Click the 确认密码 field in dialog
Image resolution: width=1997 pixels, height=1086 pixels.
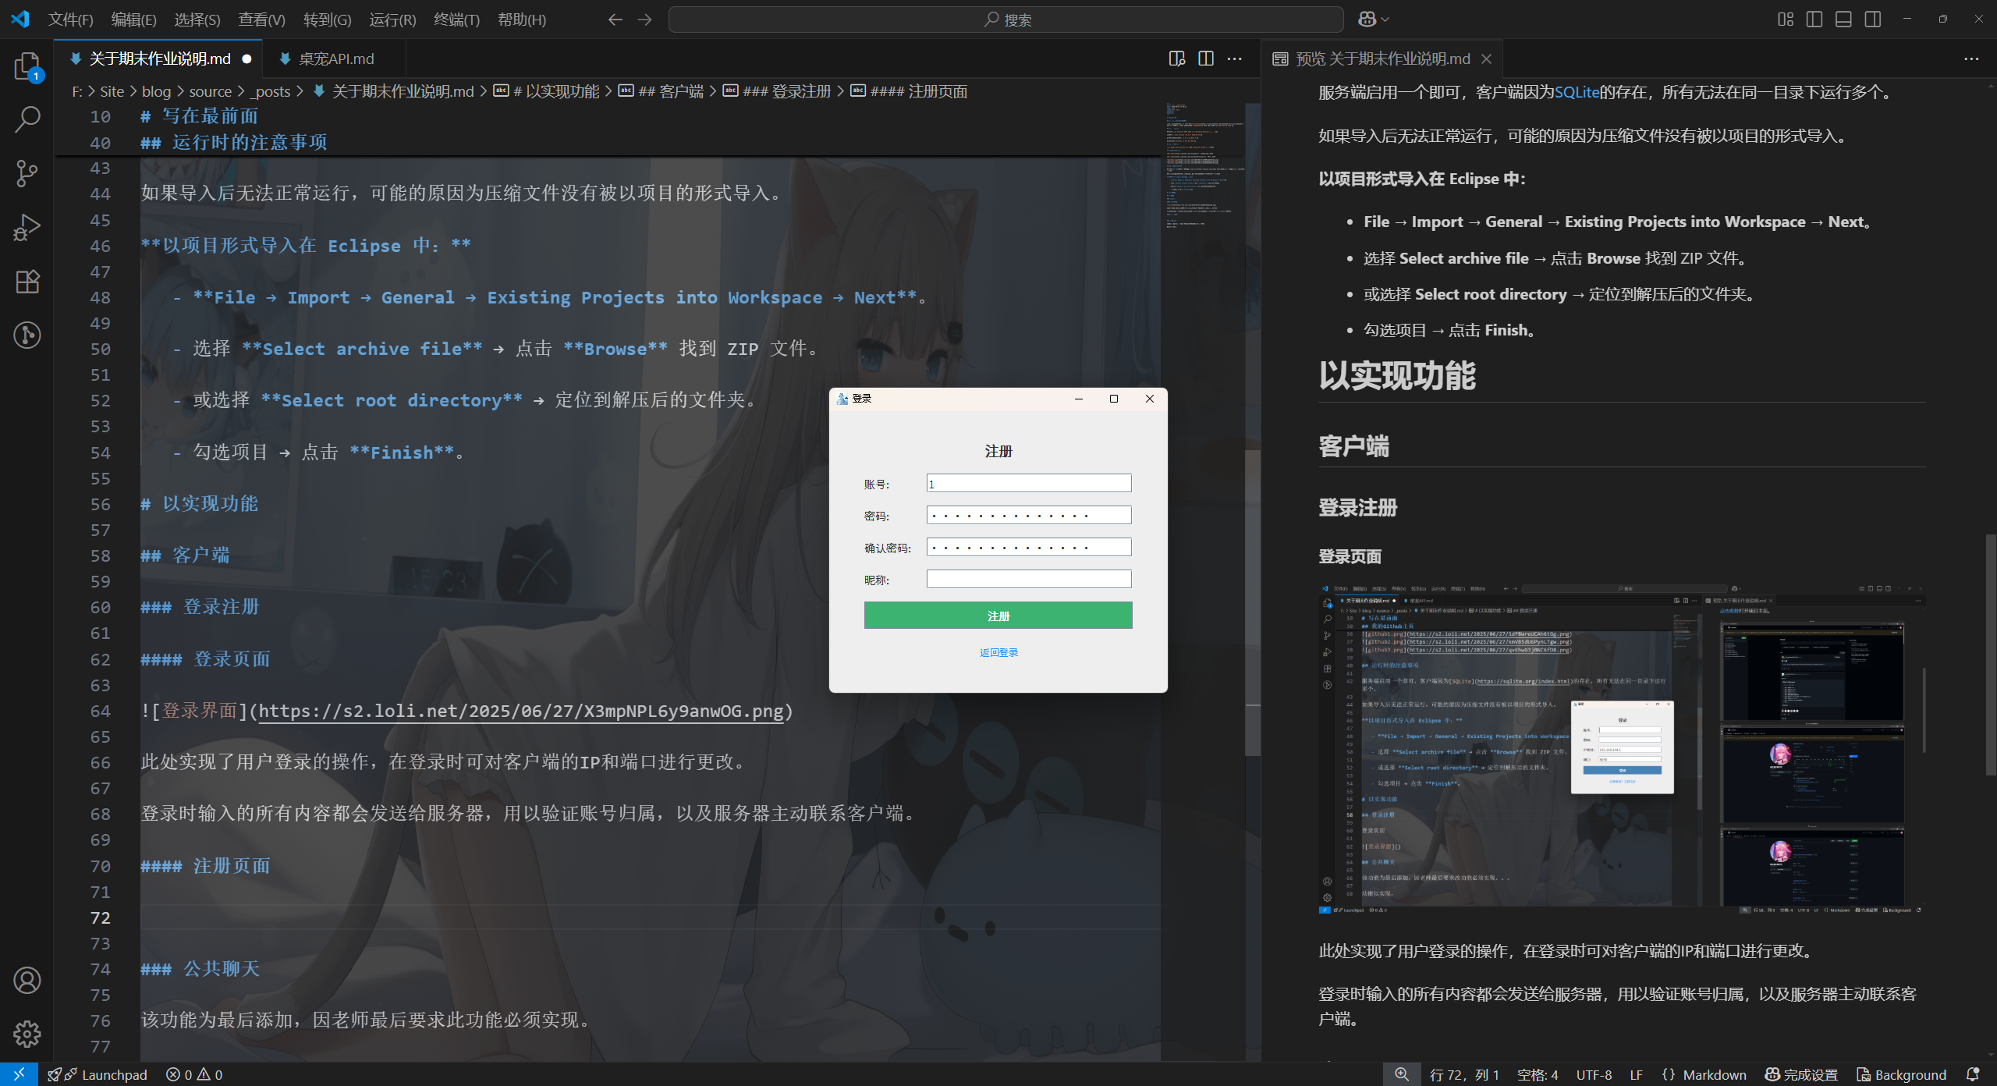point(1029,547)
